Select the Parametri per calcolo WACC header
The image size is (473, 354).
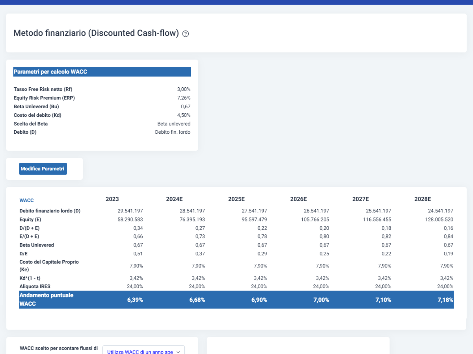(102, 72)
